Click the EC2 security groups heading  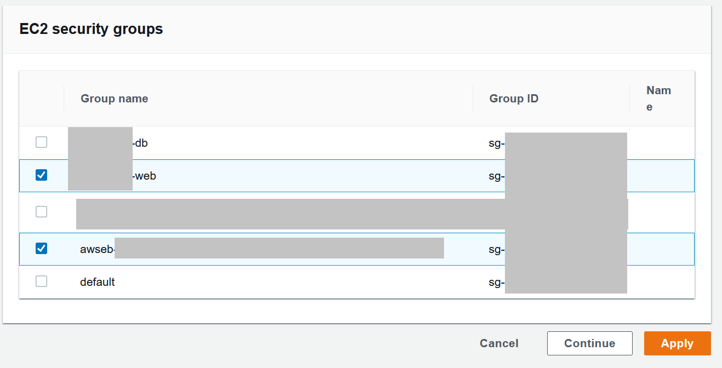[x=91, y=29]
